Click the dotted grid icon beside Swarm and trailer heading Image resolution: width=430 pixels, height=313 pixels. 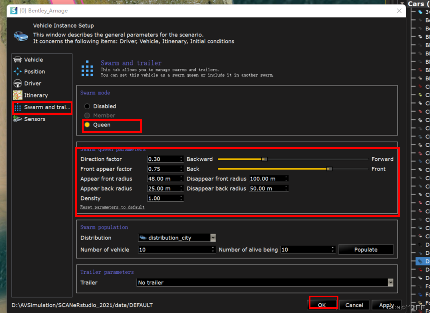pos(87,69)
